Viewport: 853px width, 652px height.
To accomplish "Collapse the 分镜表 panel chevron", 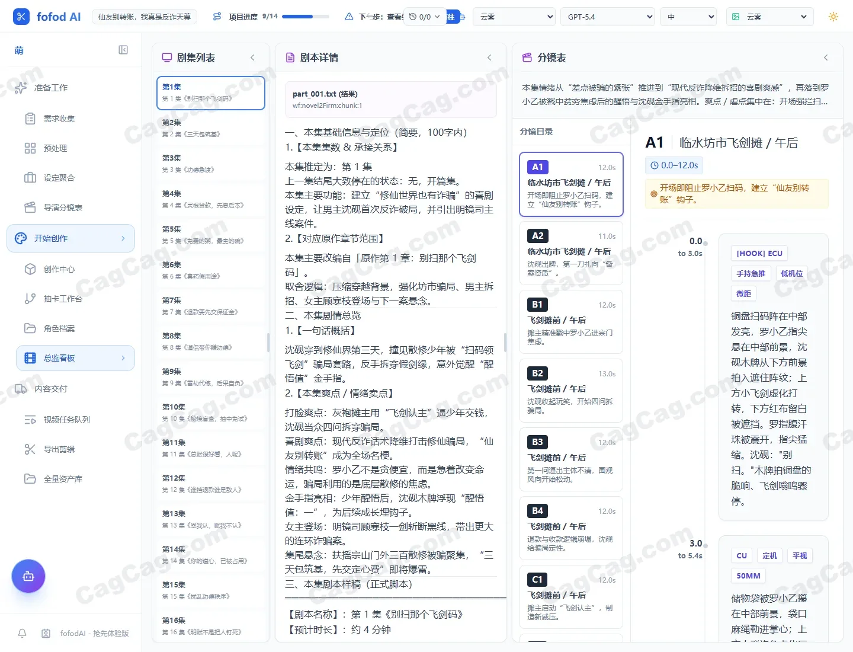I will [826, 57].
